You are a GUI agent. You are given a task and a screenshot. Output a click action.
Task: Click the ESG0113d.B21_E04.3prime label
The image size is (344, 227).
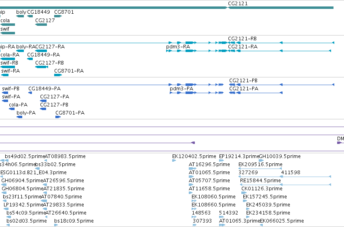34,173
